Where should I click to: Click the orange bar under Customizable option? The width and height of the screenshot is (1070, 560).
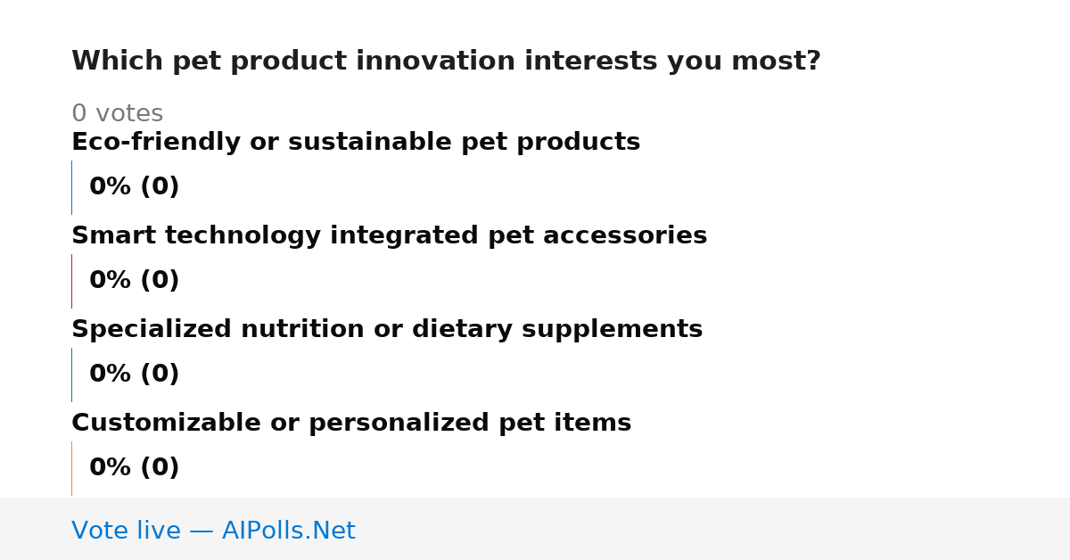71,468
